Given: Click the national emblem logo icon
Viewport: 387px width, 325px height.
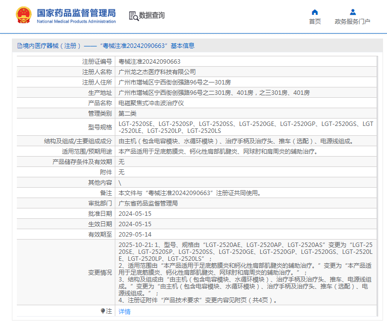Looking at the screenshot, I should [23, 15].
